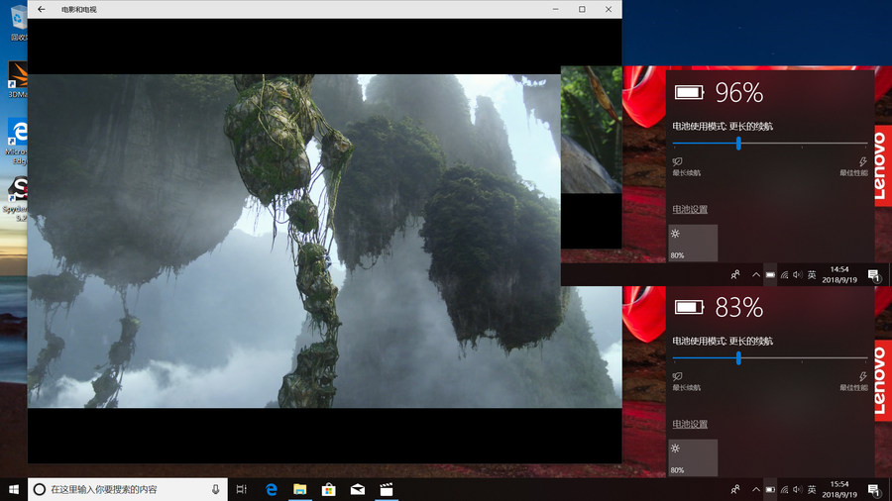The width and height of the screenshot is (892, 501).
Task: Switch the 英 input language indicator in bottom taskbar
Action: (812, 489)
